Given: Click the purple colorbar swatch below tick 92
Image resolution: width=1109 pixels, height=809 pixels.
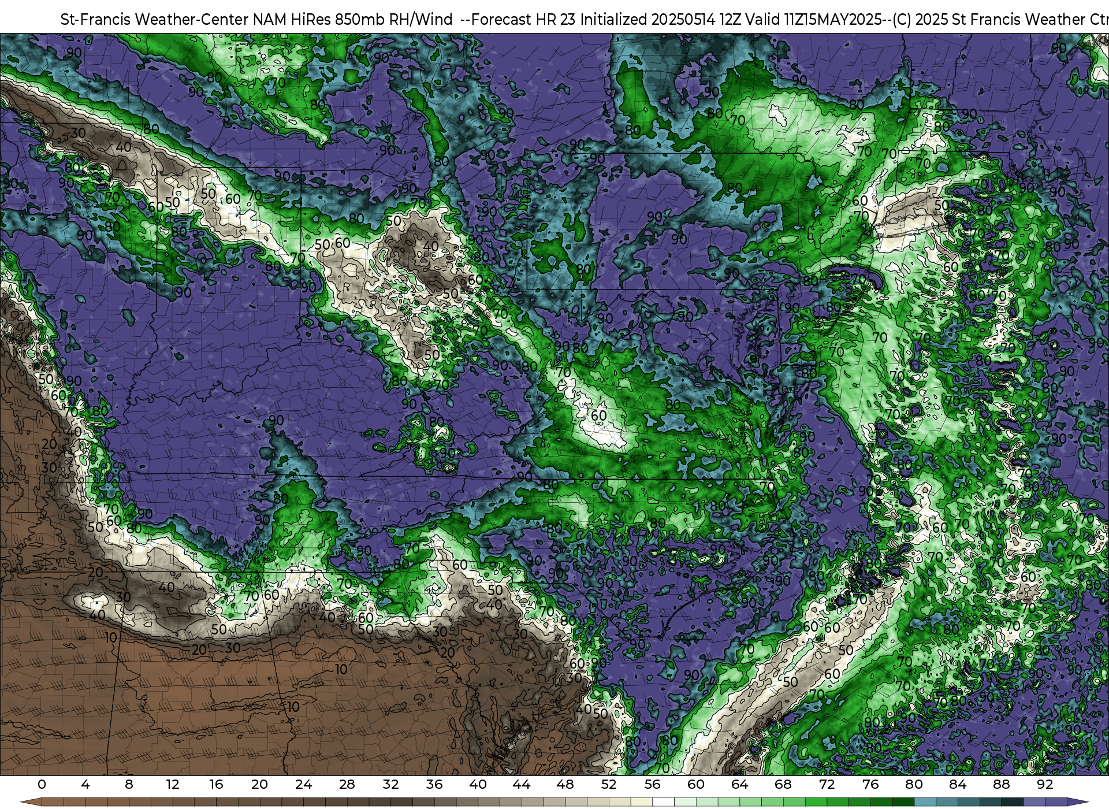Looking at the screenshot, I should [x=1055, y=802].
